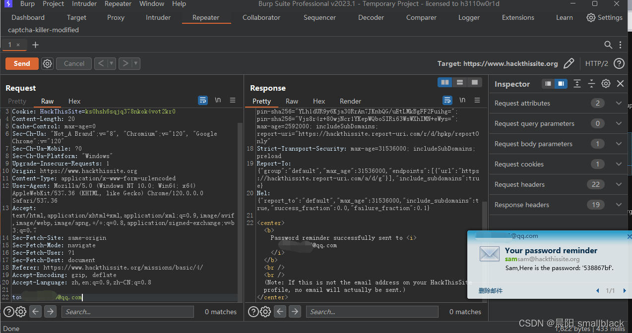Click the Cancel button
Viewport: 632px width, 333px height.
74,63
